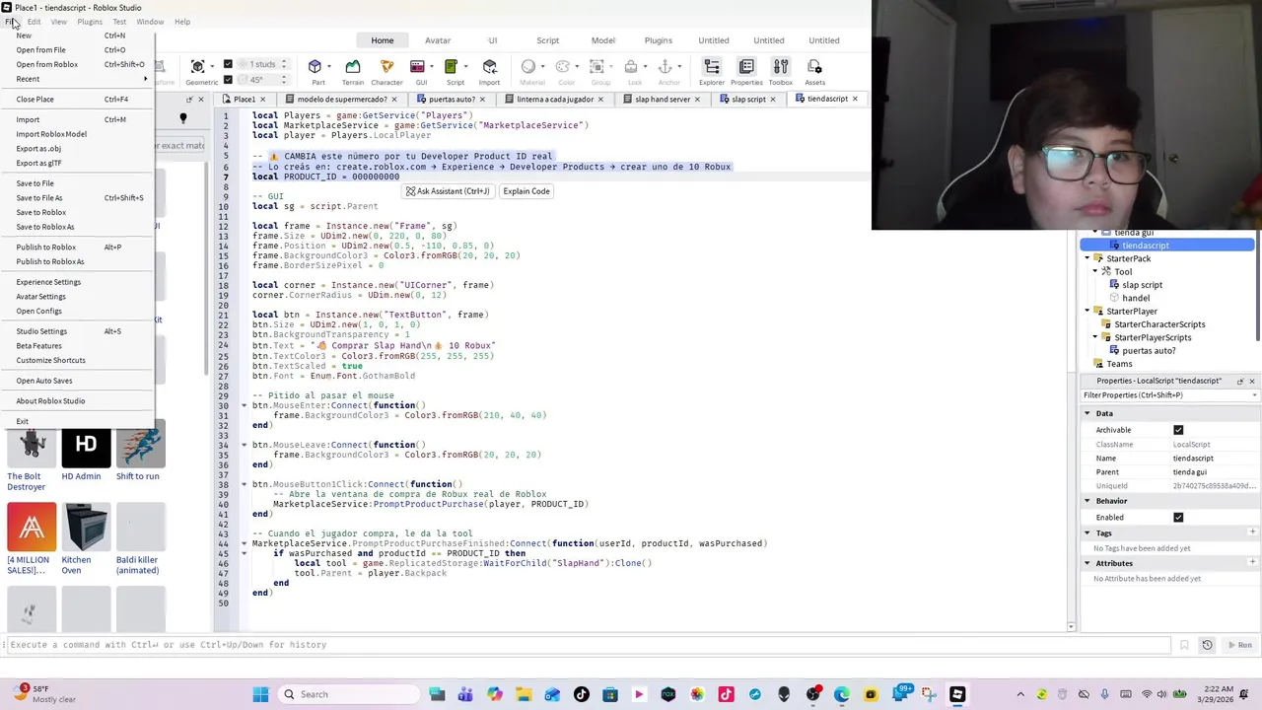
Task: Switch to the Avatar ribbon tab
Action: (438, 40)
